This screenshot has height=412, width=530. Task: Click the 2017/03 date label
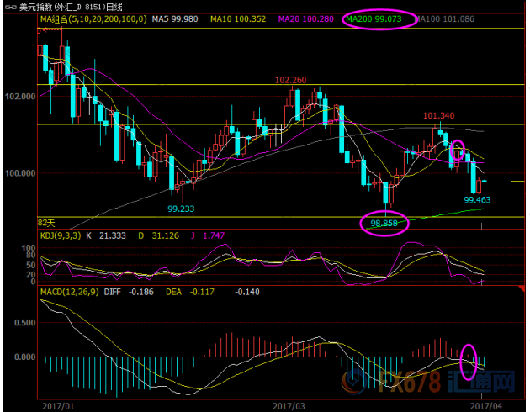pyautogui.click(x=289, y=405)
